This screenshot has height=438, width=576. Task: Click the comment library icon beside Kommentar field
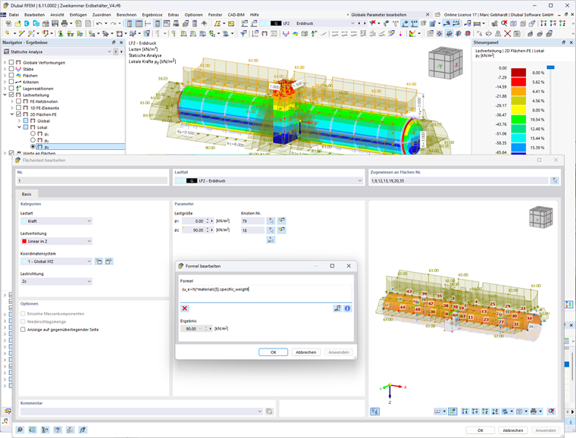click(269, 411)
